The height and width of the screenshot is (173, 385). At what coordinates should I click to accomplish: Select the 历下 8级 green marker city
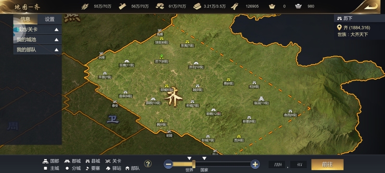pyautogui.click(x=162, y=57)
